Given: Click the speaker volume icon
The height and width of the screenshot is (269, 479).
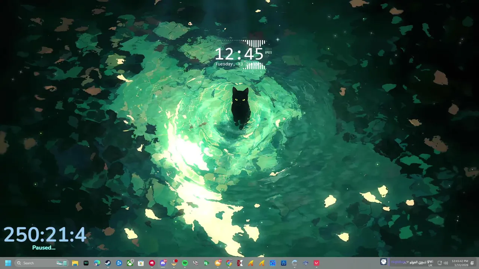Looking at the screenshot, I should point(446,263).
